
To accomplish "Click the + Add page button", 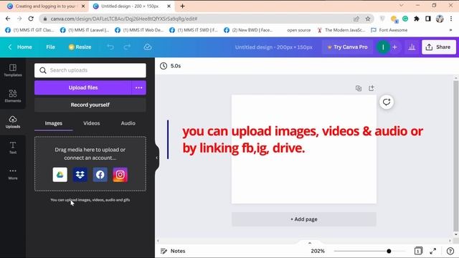I will click(304, 219).
